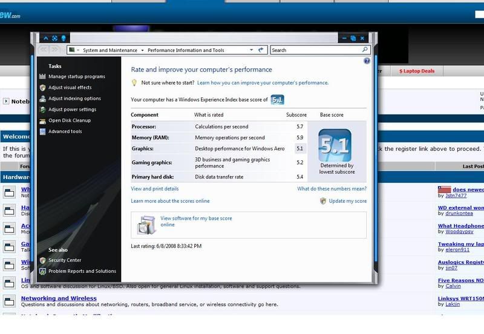Screen dimensions: 484x334
Task: Click the blue help question mark icon
Action: tap(367, 61)
